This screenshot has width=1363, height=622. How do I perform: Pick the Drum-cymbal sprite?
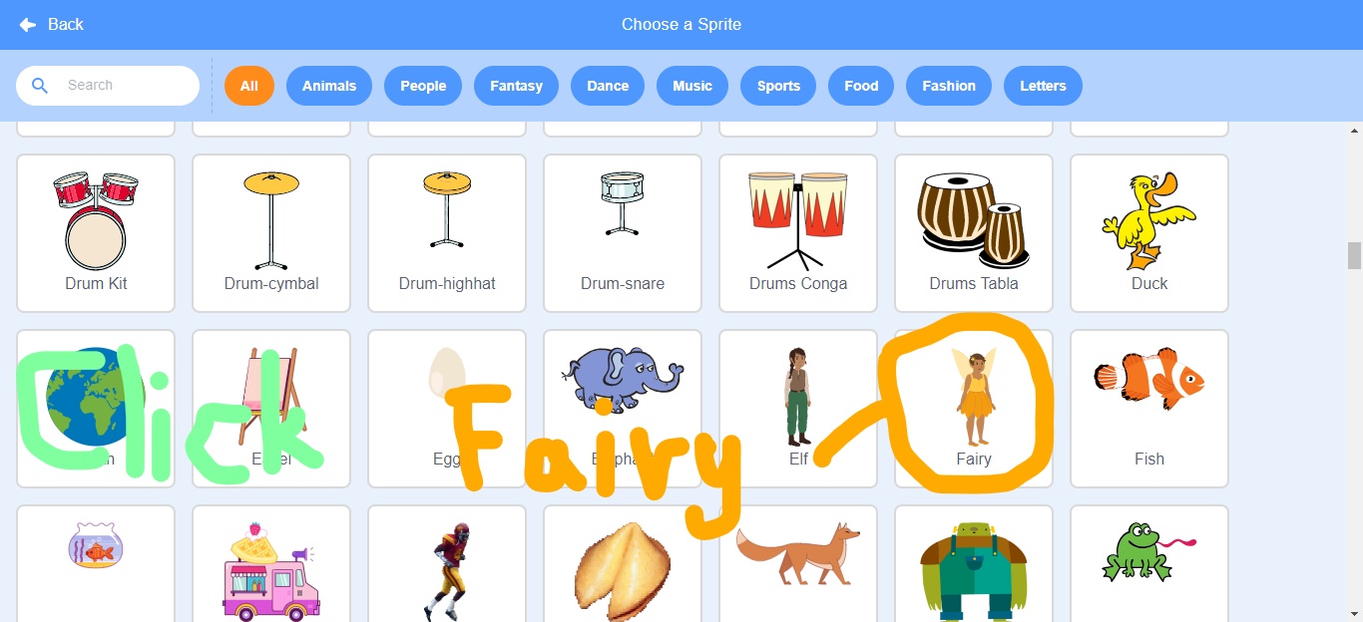tap(271, 233)
